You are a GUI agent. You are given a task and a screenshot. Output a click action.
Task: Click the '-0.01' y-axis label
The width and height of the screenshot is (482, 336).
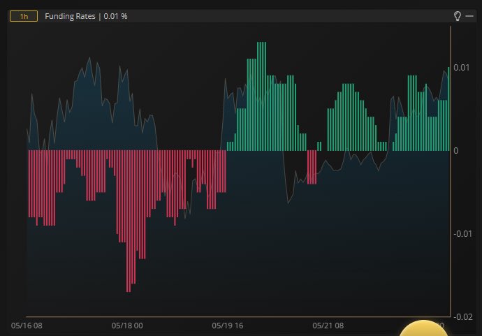coord(462,234)
